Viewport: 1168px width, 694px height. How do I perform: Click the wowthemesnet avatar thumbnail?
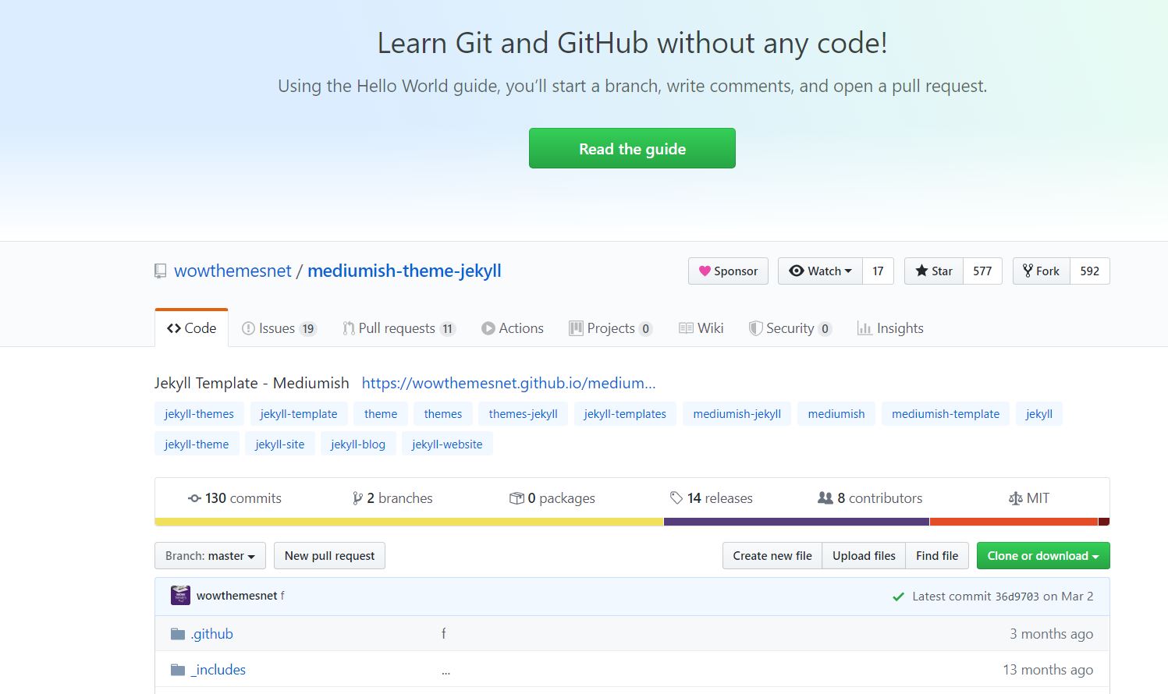click(180, 596)
